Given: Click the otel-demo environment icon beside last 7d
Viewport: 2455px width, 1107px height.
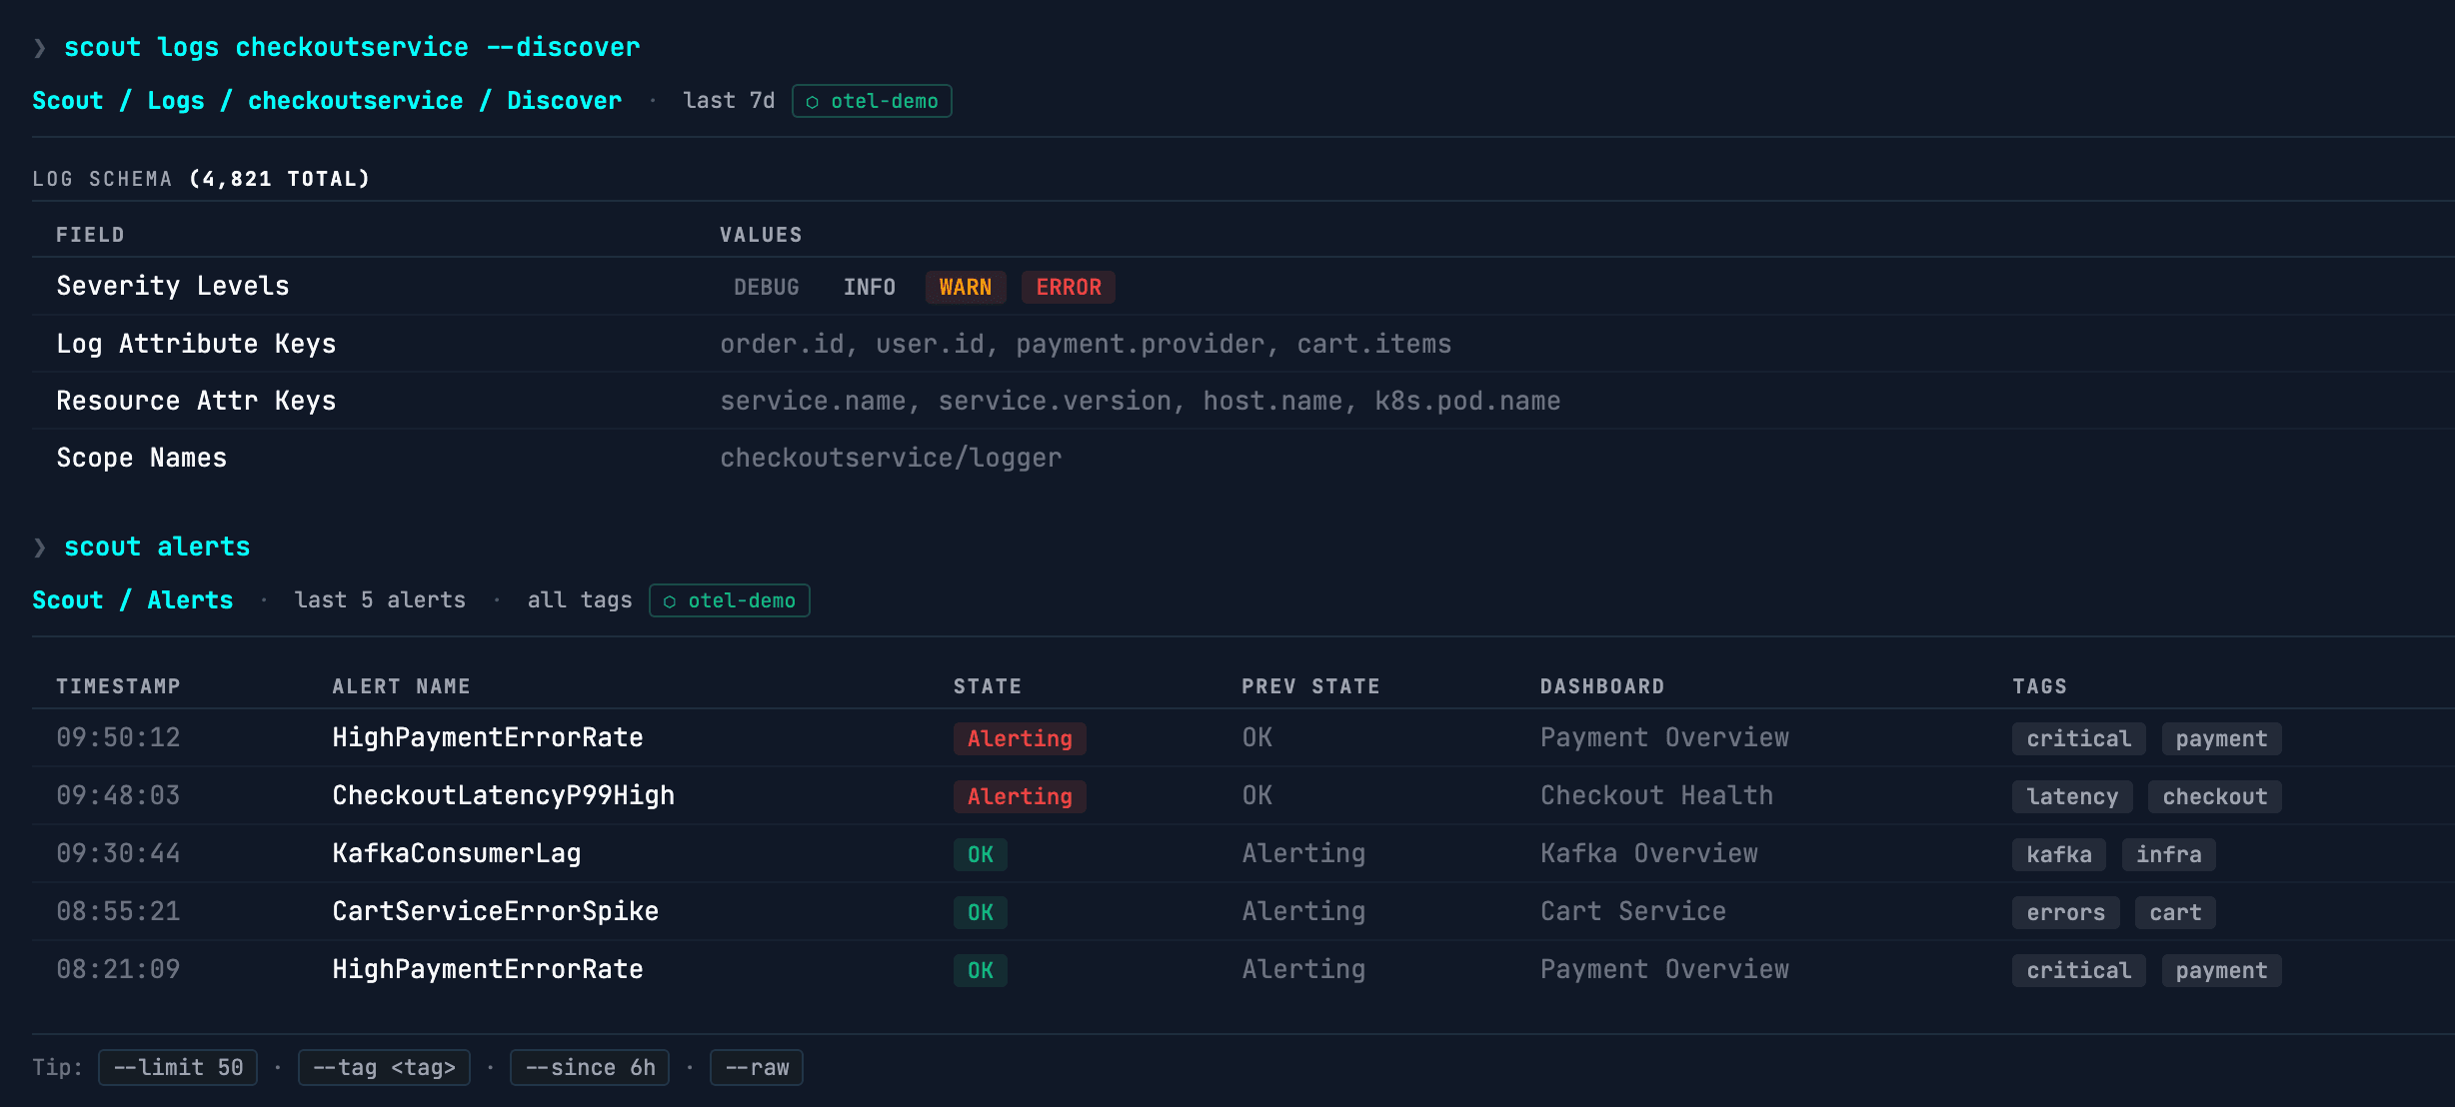Looking at the screenshot, I should click(x=812, y=101).
